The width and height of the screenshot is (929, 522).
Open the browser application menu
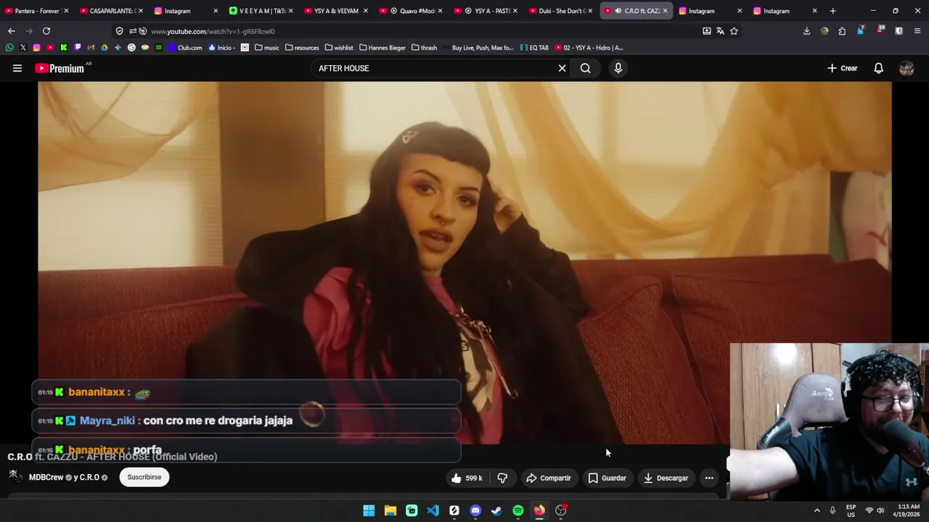coord(917,31)
